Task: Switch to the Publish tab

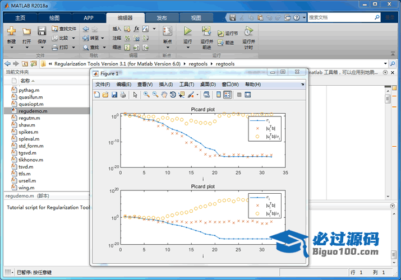Action: 162,18
